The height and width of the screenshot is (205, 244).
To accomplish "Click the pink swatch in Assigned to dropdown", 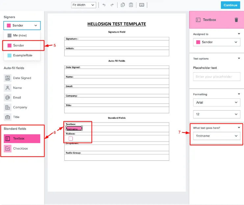I will click(198, 42).
